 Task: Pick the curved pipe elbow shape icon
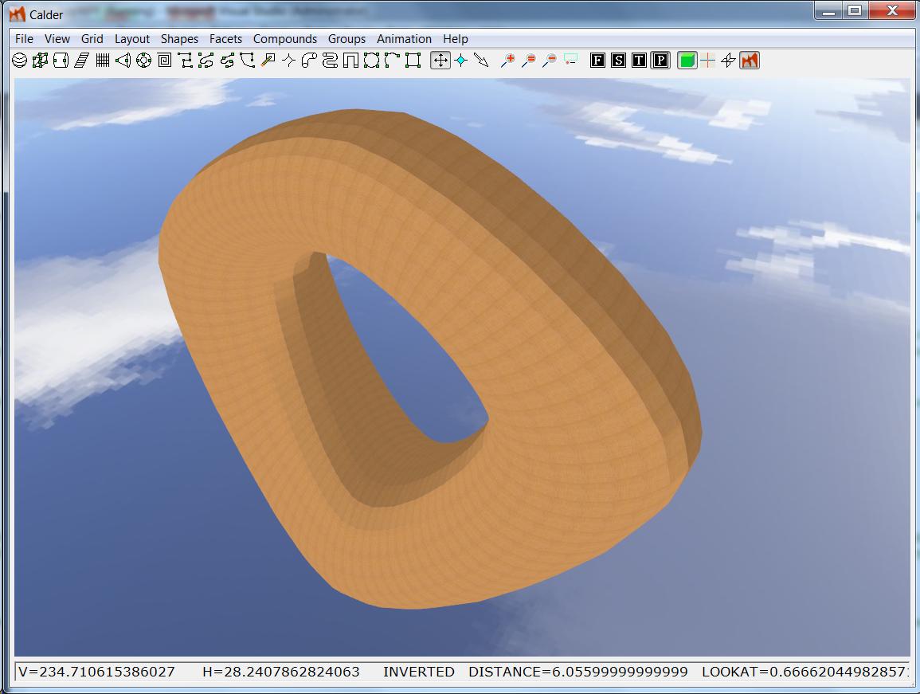[x=310, y=60]
